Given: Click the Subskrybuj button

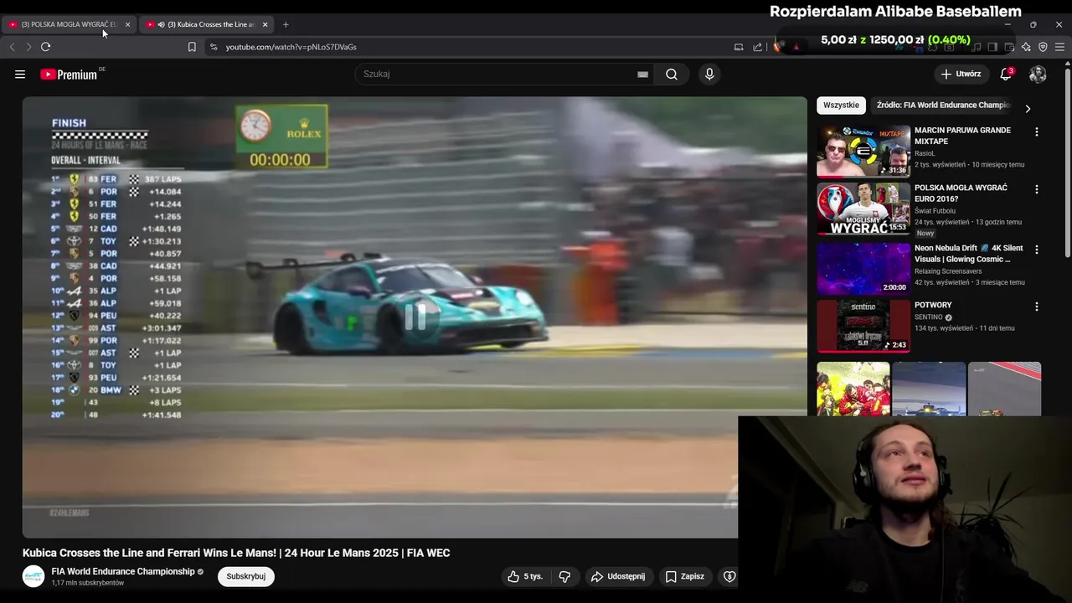Looking at the screenshot, I should click(x=246, y=576).
